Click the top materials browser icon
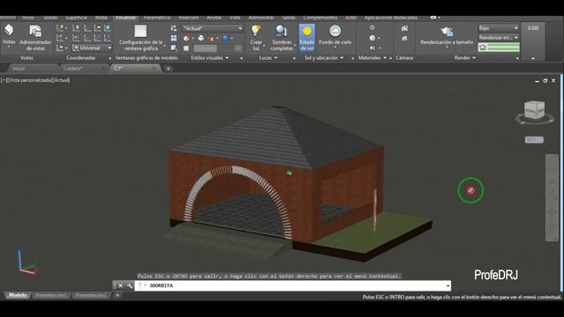The height and width of the screenshot is (317, 564). (x=372, y=27)
